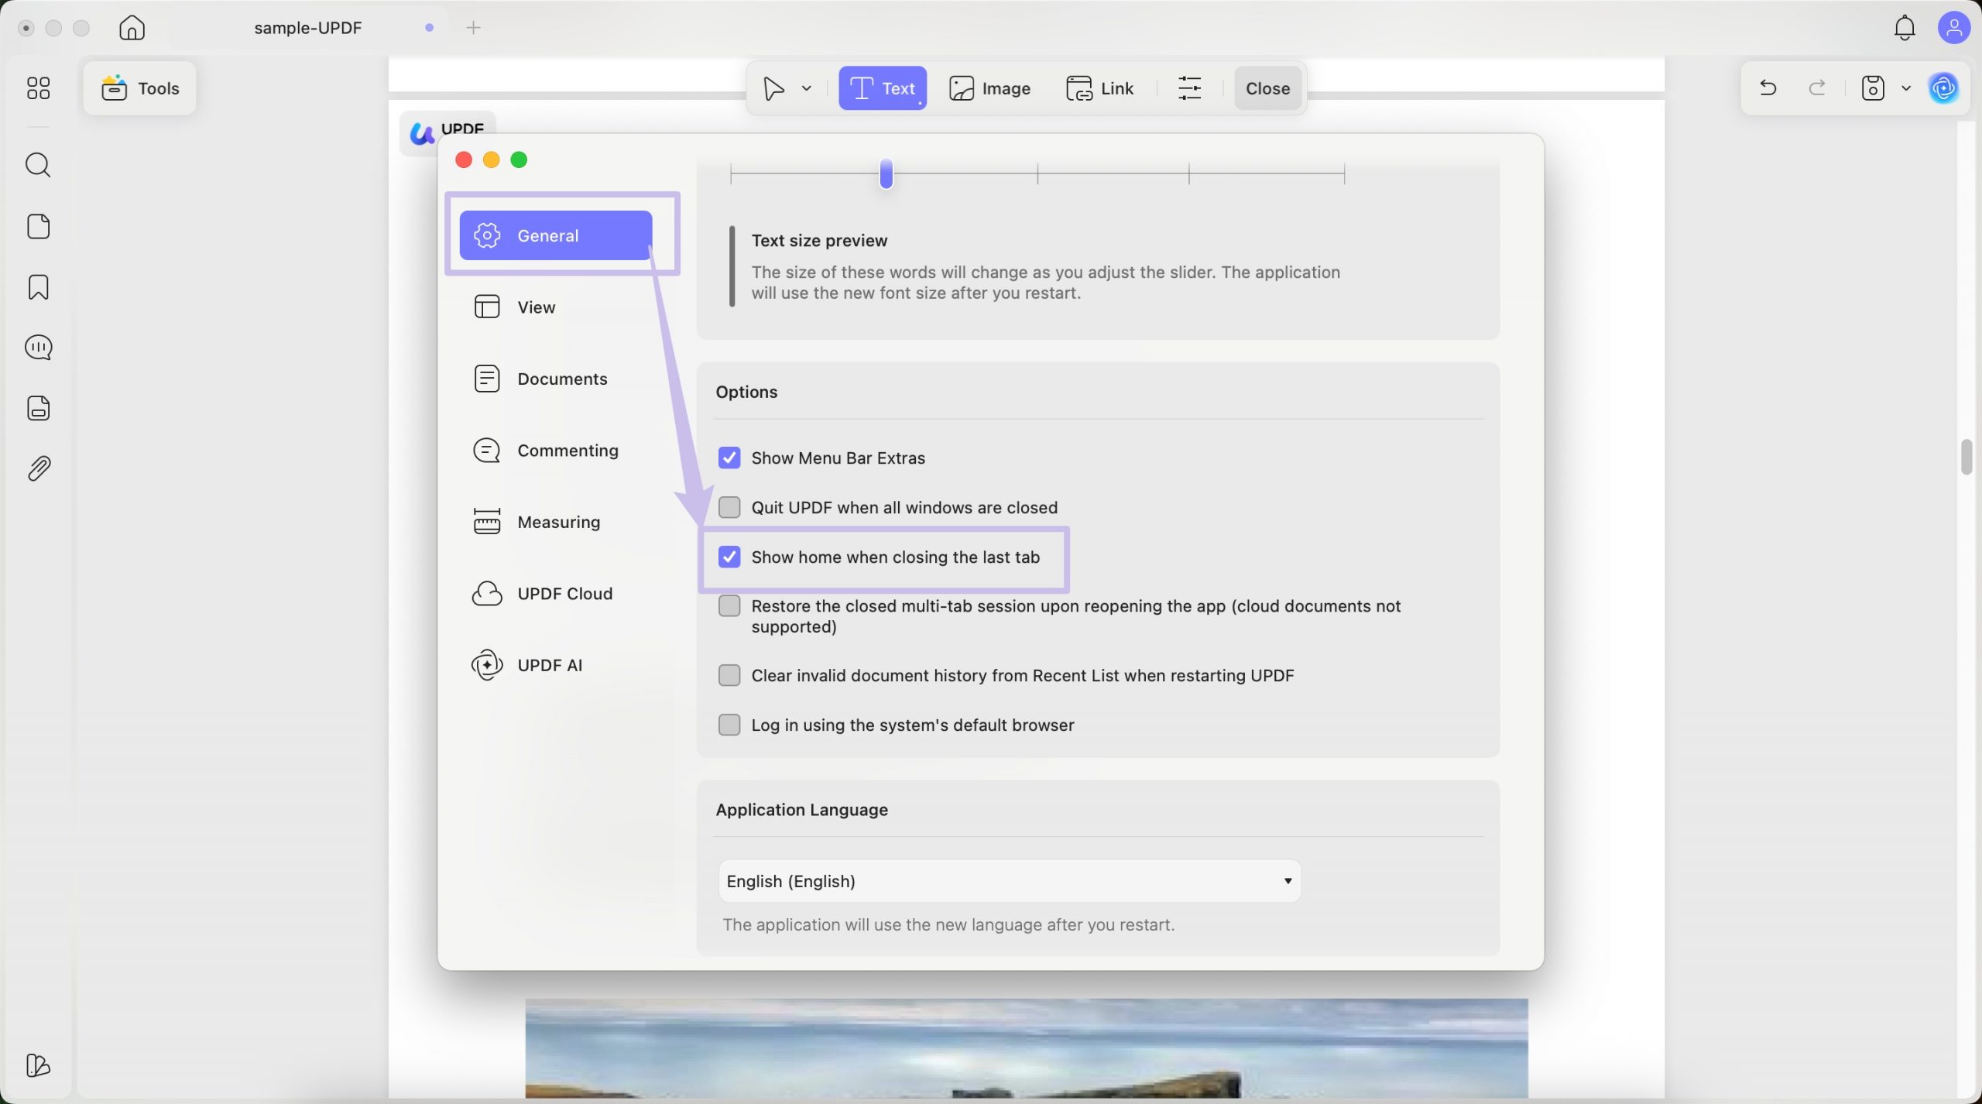Screen dimensions: 1982x1104
Task: Expand the save options dropdown arrow
Action: tap(1906, 88)
